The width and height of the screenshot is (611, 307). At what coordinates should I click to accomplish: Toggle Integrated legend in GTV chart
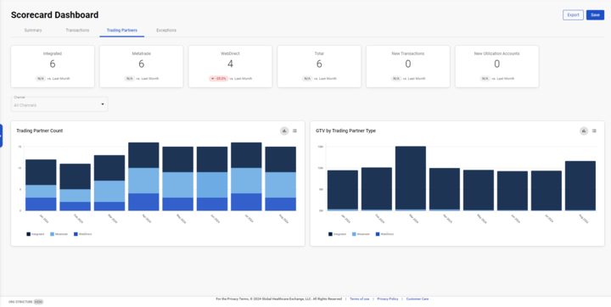[x=337, y=234]
